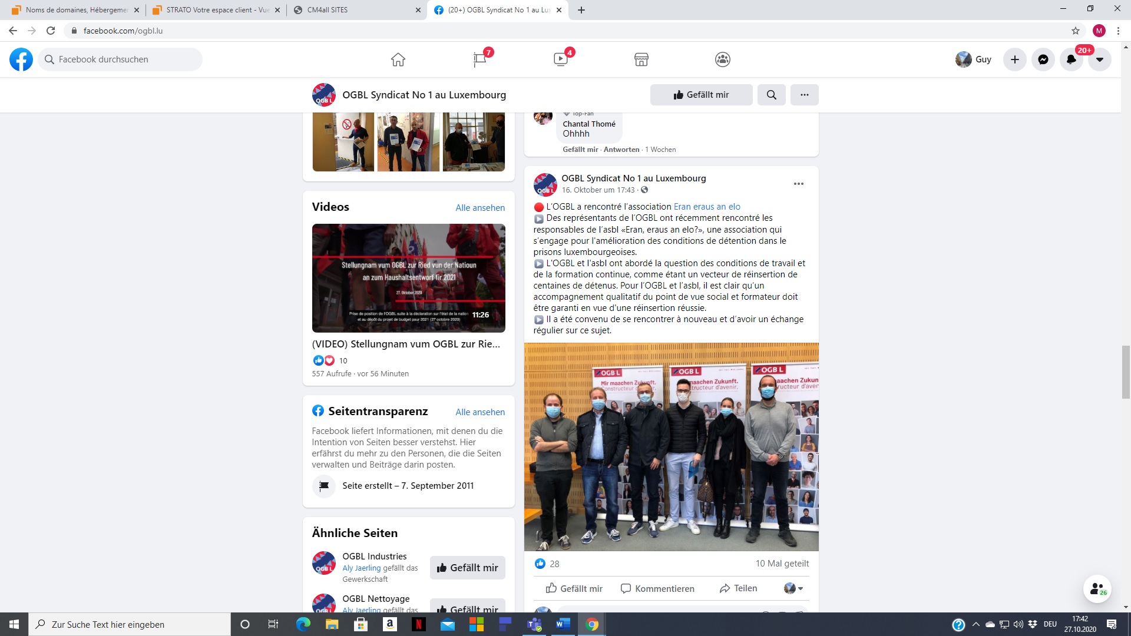Click the Create plus icon
Image resolution: width=1131 pixels, height=636 pixels.
point(1015,59)
